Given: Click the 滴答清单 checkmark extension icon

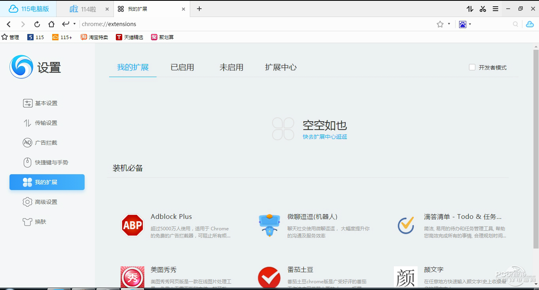Looking at the screenshot, I should pos(406,225).
